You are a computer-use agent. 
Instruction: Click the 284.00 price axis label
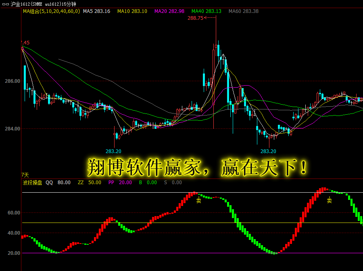(x=13, y=129)
